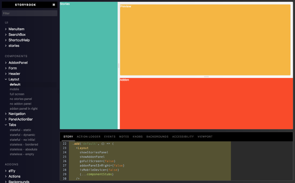Click the '{...componentStubs}' code line

[x=96, y=174]
